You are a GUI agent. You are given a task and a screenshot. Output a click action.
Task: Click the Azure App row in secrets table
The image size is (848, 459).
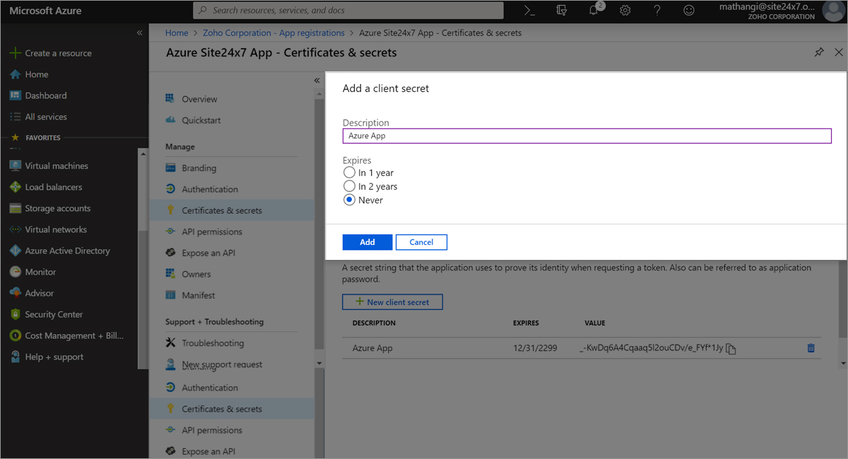click(x=582, y=348)
